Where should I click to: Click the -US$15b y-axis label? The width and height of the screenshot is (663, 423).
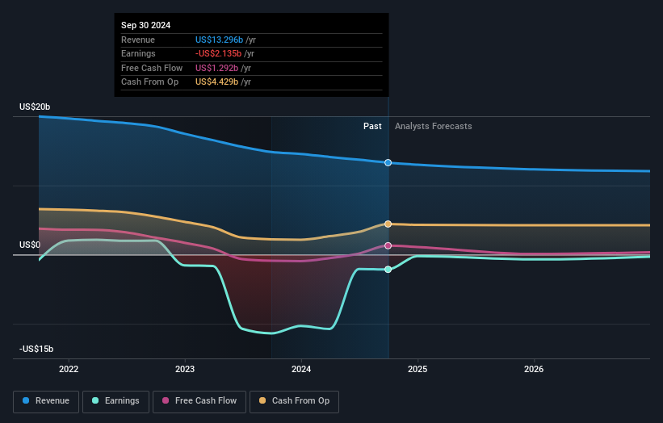(36, 349)
